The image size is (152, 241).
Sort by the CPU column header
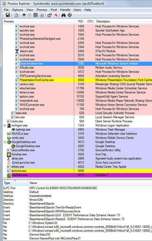click(90, 21)
